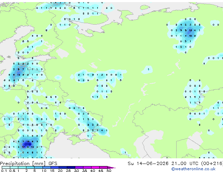Select the 2–5 mm legend color swatch

31,167
